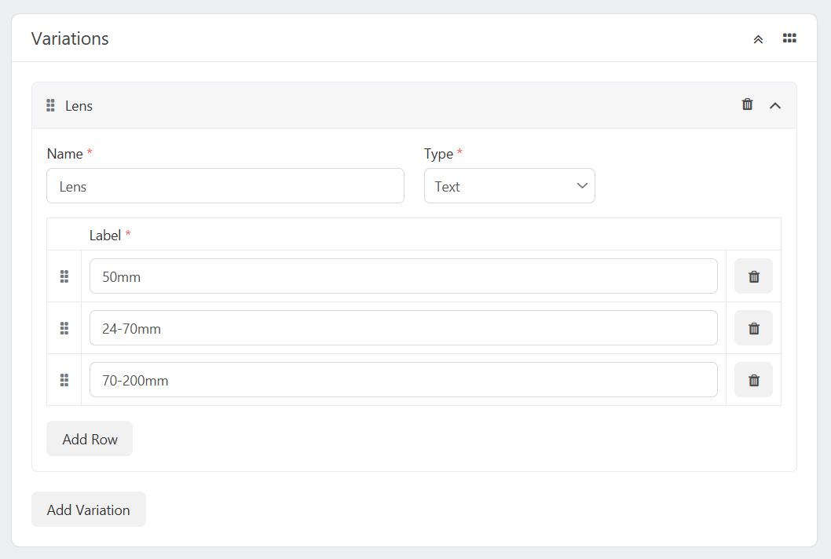831x559 pixels.
Task: Open the Type dropdown showing Text
Action: click(509, 186)
